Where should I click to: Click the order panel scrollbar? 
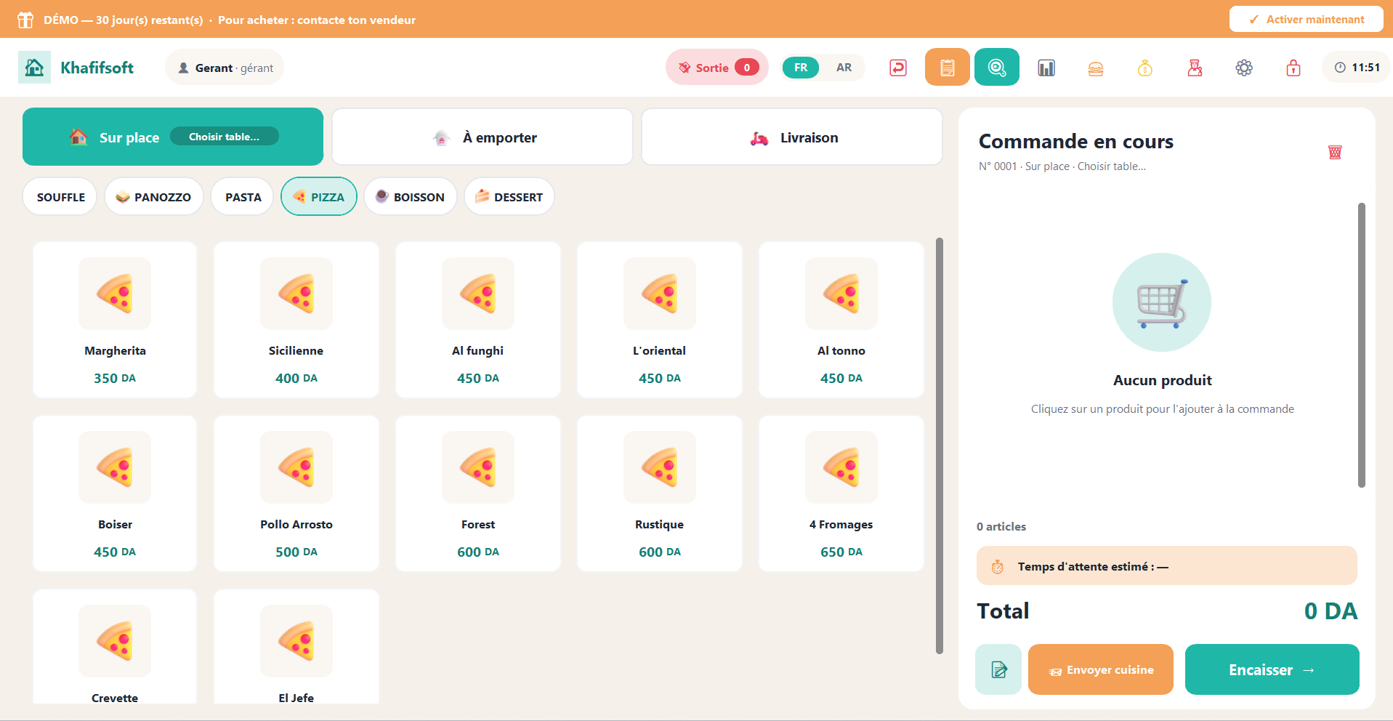click(x=1362, y=345)
